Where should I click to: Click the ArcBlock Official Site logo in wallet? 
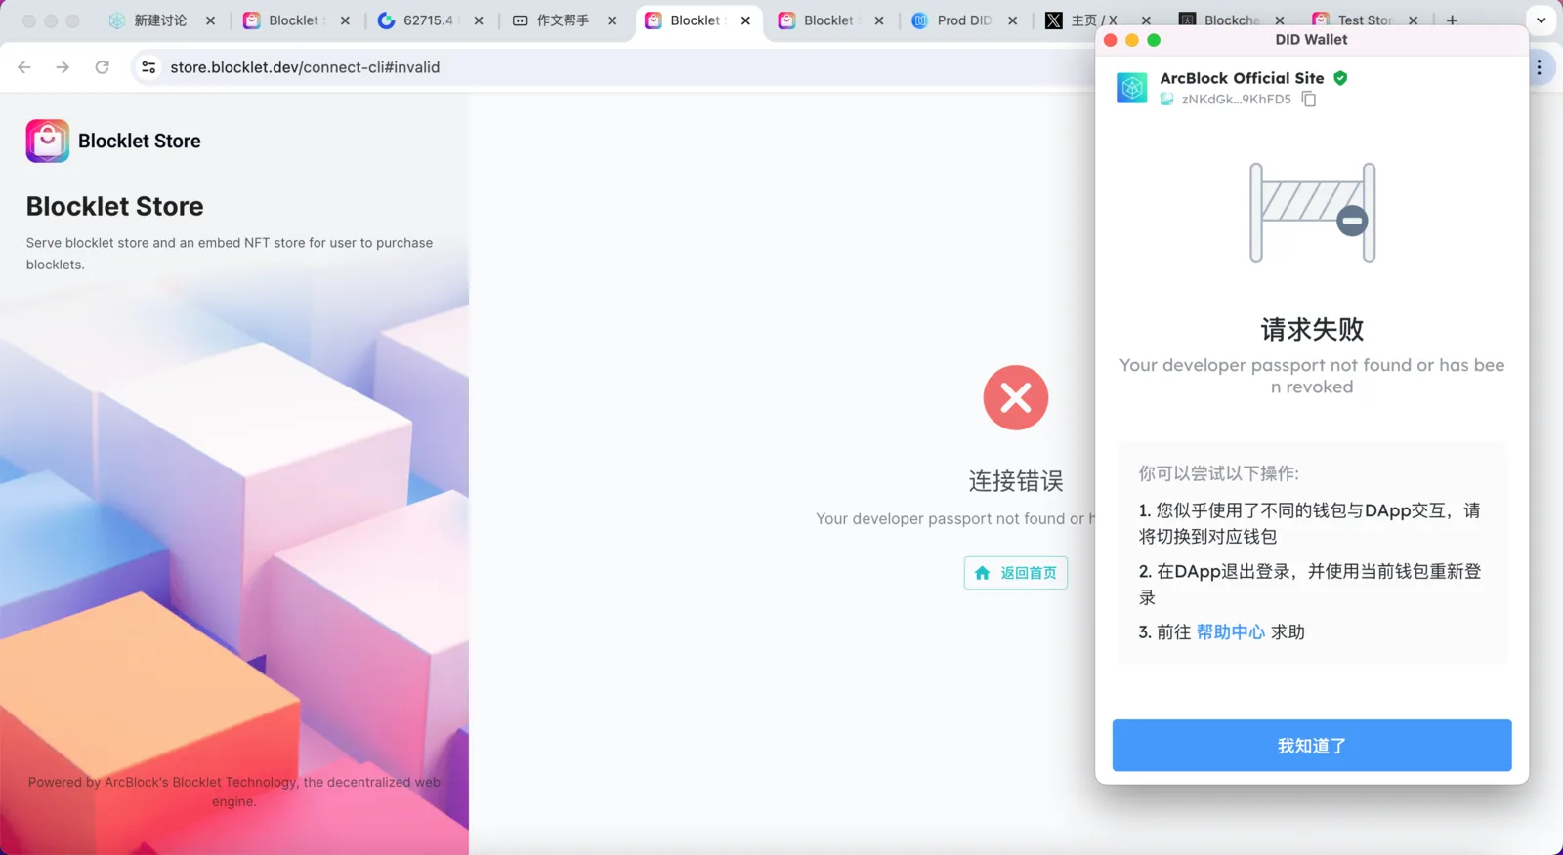[1132, 88]
